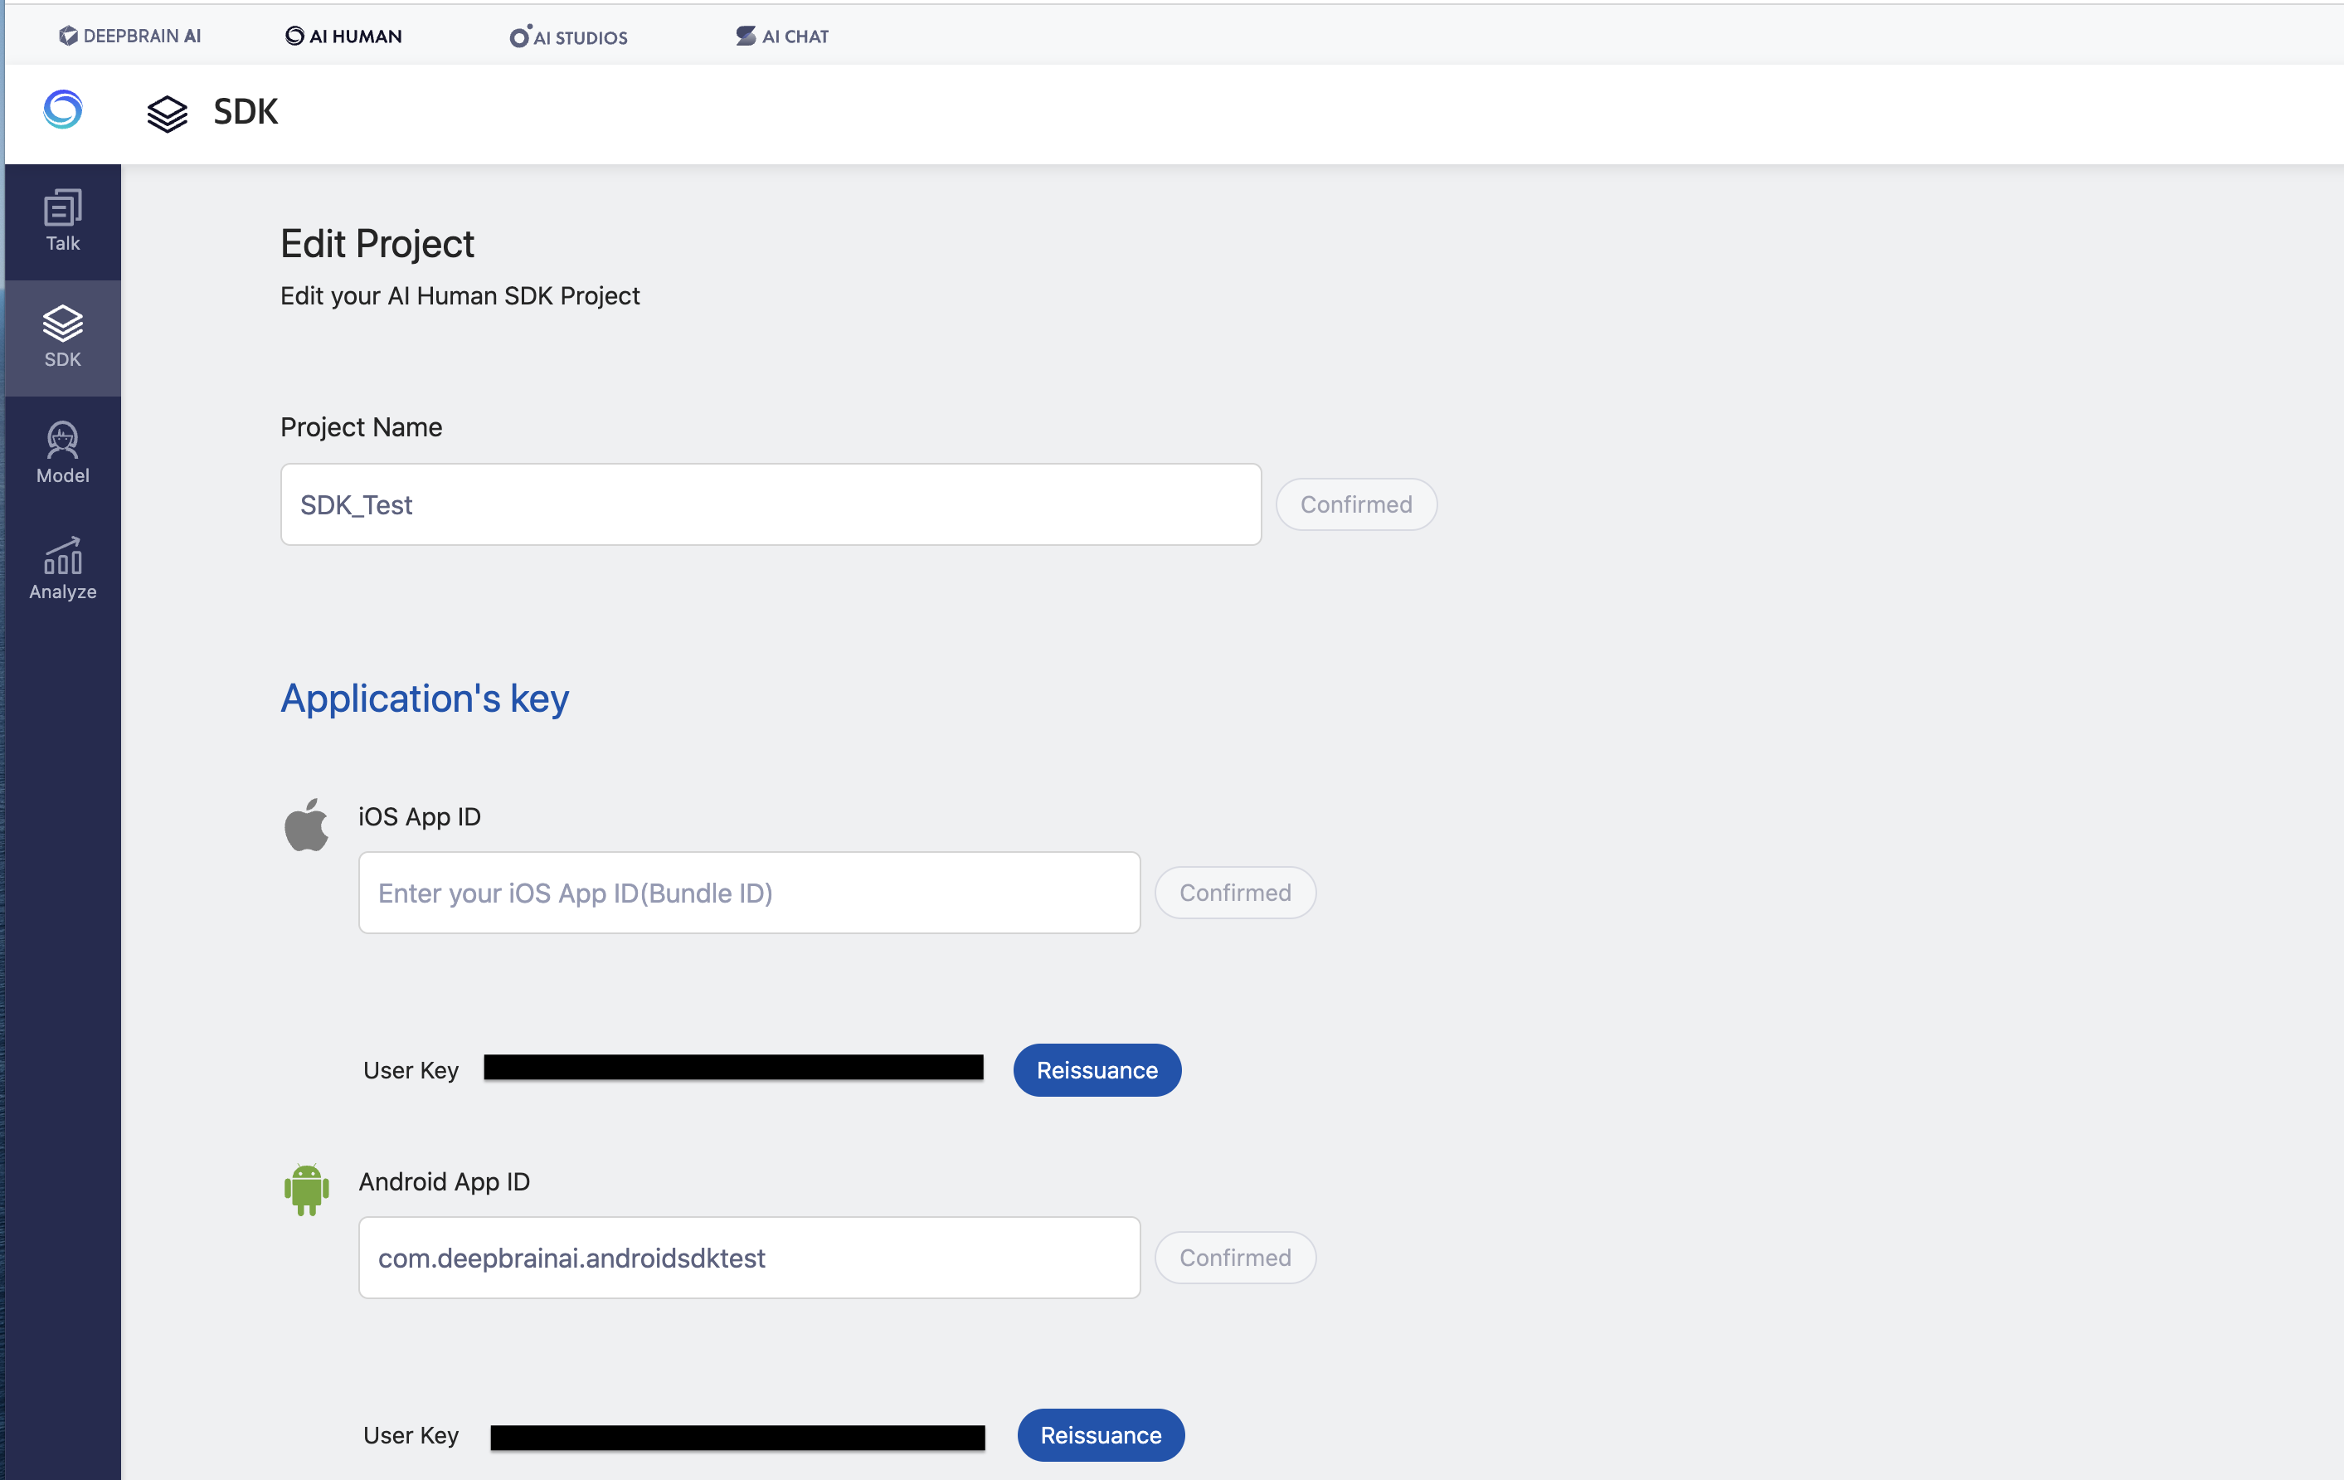Screen dimensions: 2344x1480
Task: Focus the Project Name input field
Action: point(771,504)
